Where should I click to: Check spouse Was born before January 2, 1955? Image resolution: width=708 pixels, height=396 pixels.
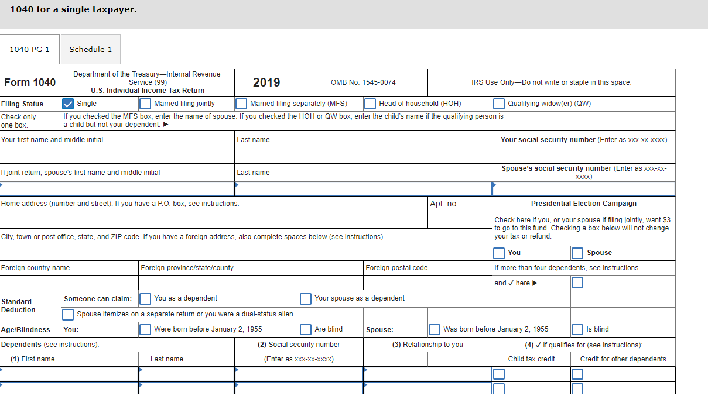[x=435, y=329]
